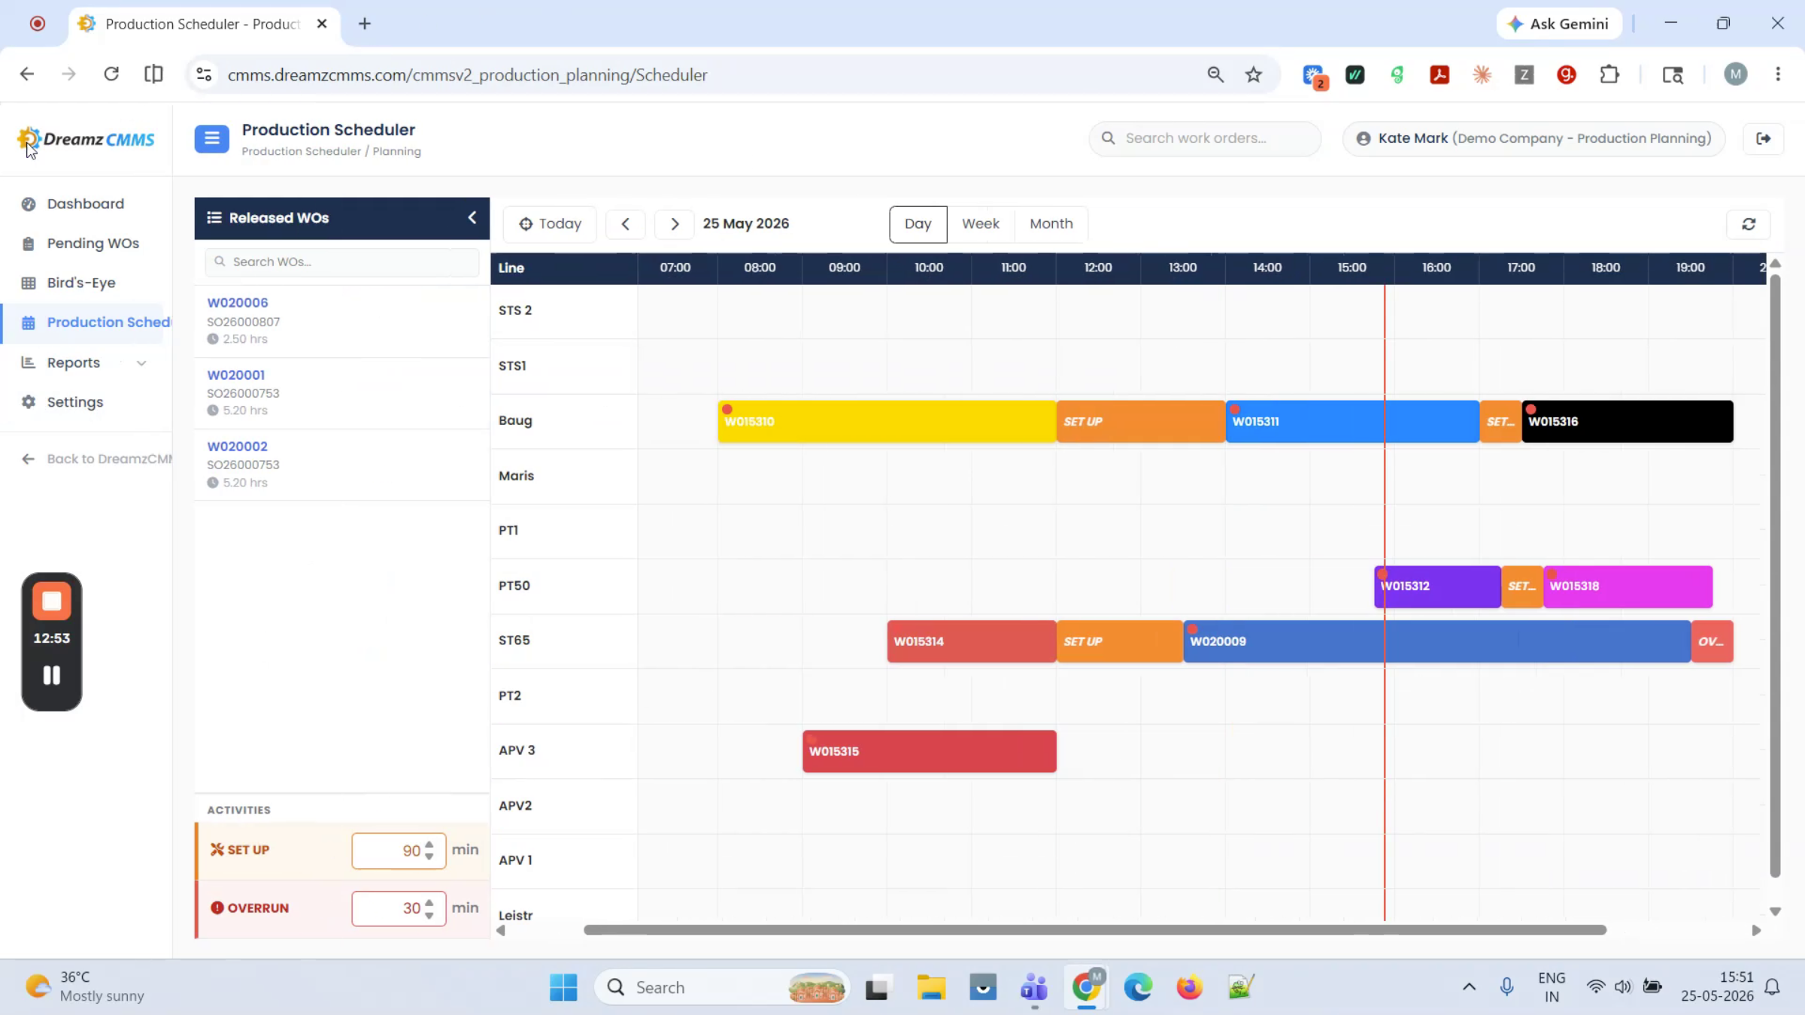Open work order W020006
Image resolution: width=1805 pixels, height=1015 pixels.
[238, 302]
